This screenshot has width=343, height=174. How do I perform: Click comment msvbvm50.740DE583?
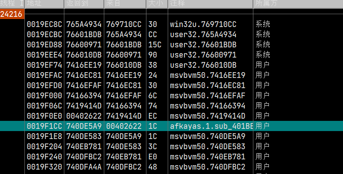[x=208, y=147]
